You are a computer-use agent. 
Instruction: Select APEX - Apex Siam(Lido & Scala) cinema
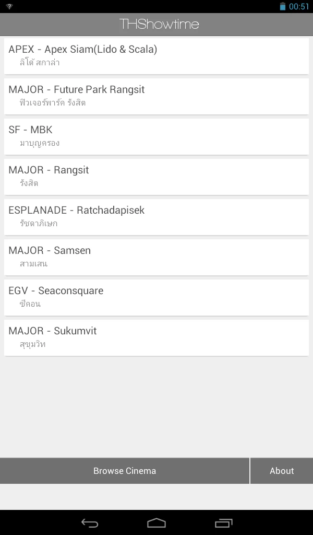pyautogui.click(x=156, y=56)
